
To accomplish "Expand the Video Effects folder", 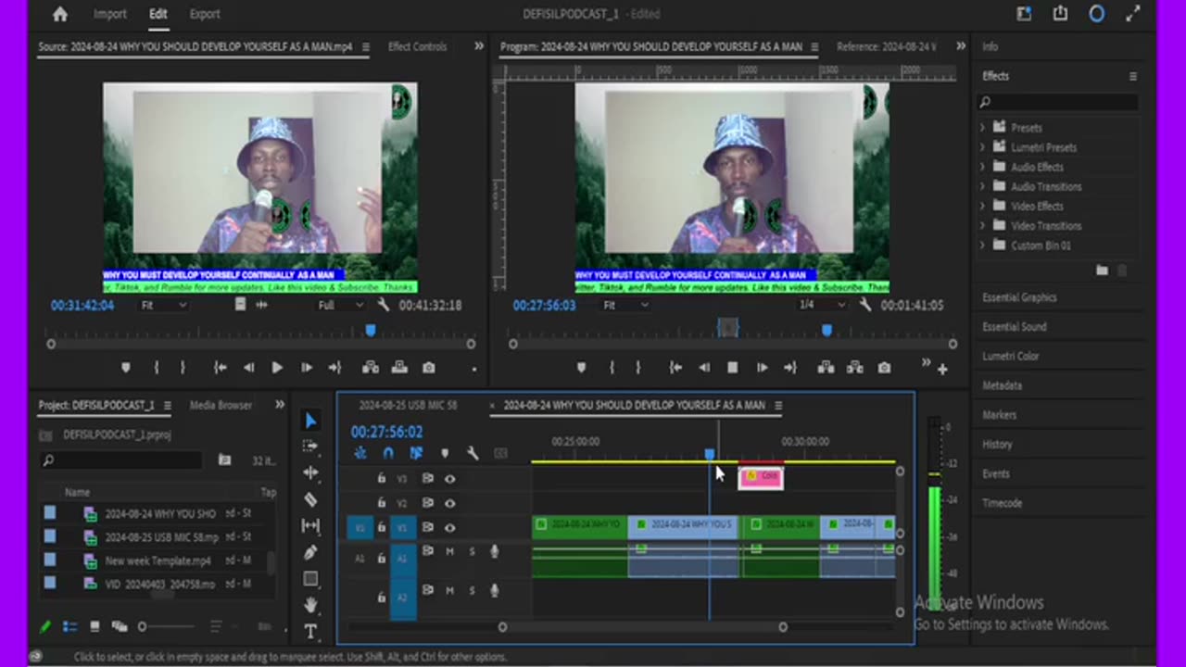I will tap(982, 206).
